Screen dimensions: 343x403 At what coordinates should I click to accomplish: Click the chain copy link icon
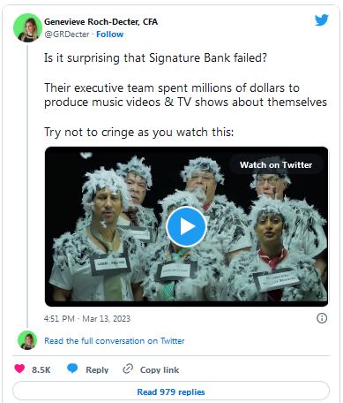(128, 369)
